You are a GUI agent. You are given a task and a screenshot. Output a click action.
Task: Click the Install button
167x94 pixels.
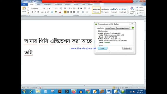(x=103, y=48)
